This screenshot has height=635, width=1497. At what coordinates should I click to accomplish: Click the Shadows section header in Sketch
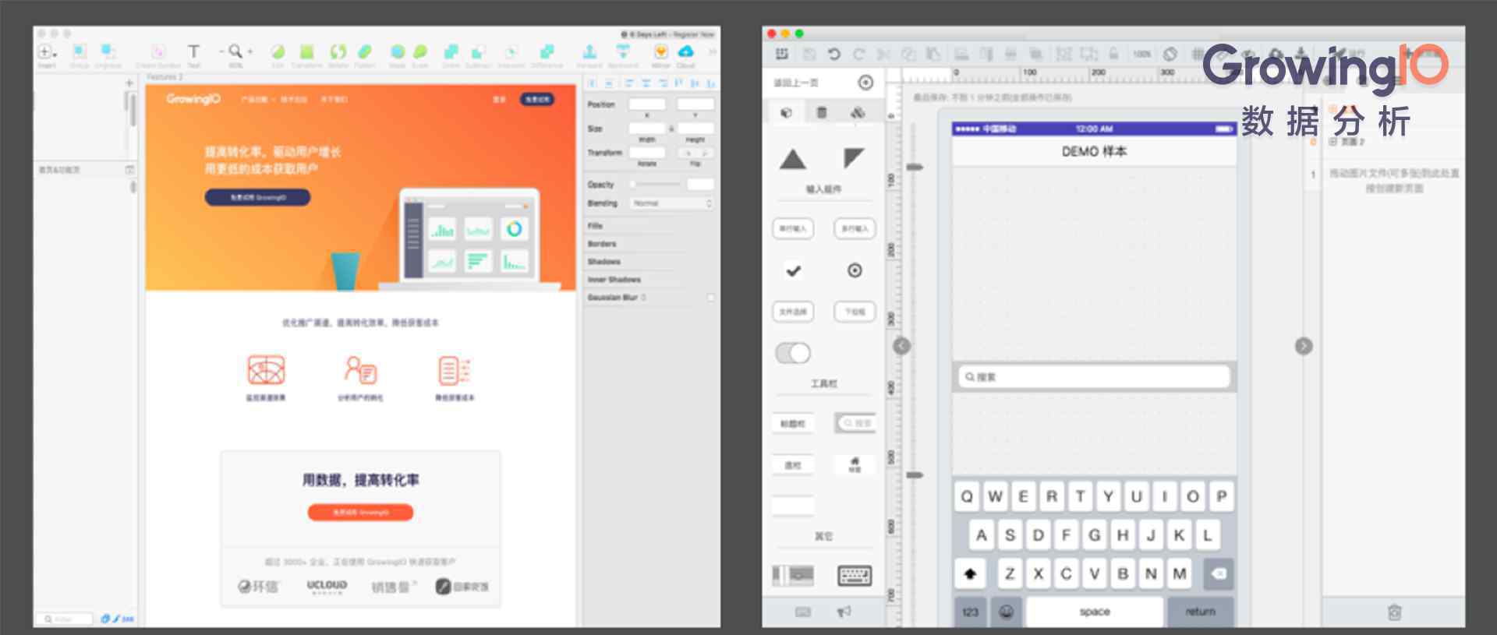(604, 262)
